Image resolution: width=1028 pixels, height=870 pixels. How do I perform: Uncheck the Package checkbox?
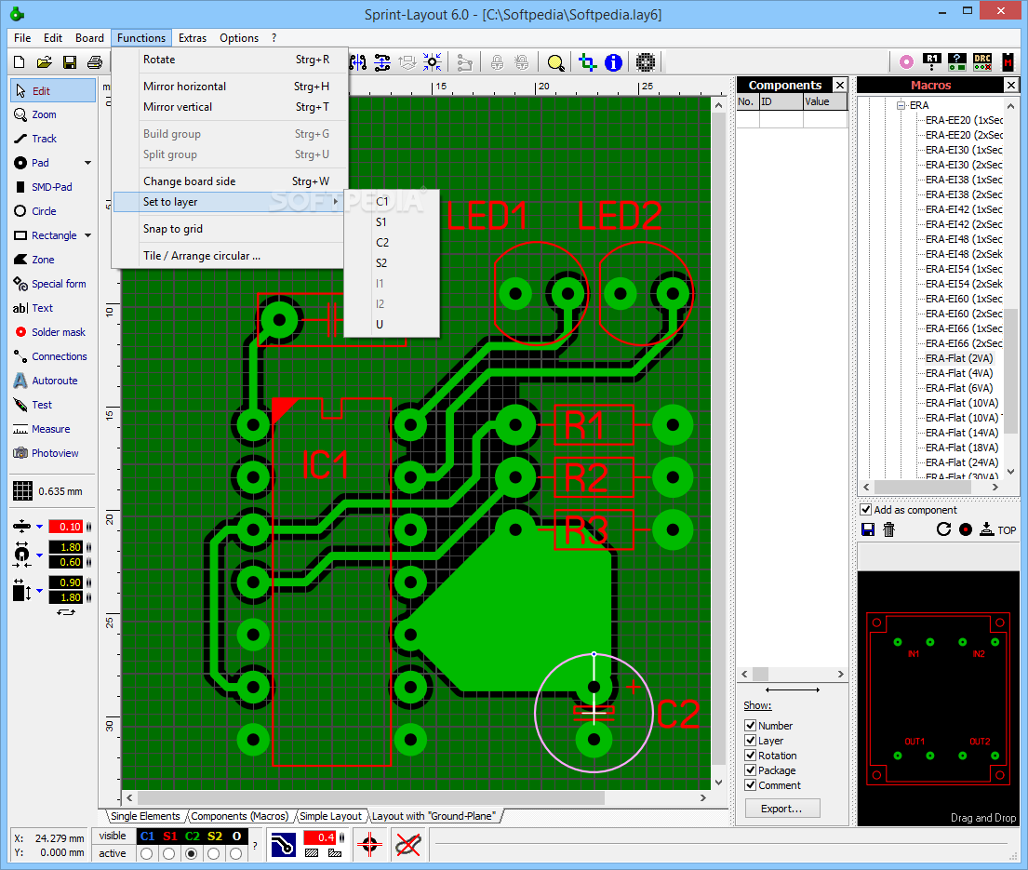click(x=751, y=771)
